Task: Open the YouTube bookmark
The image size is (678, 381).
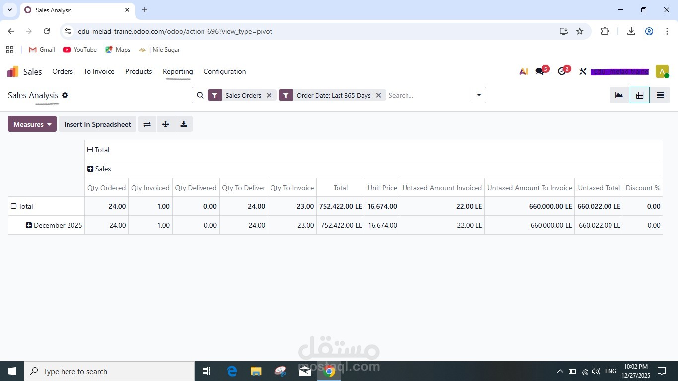Action: click(80, 50)
